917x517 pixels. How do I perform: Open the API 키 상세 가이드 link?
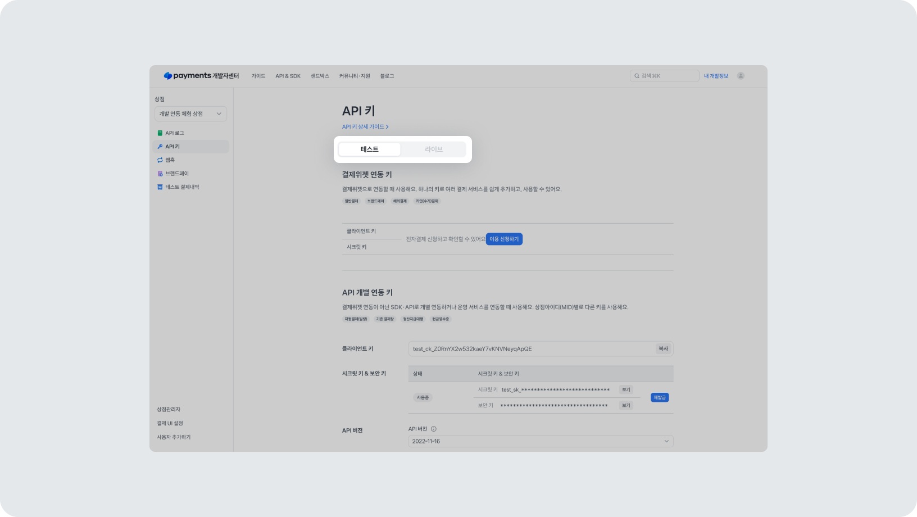coord(365,127)
